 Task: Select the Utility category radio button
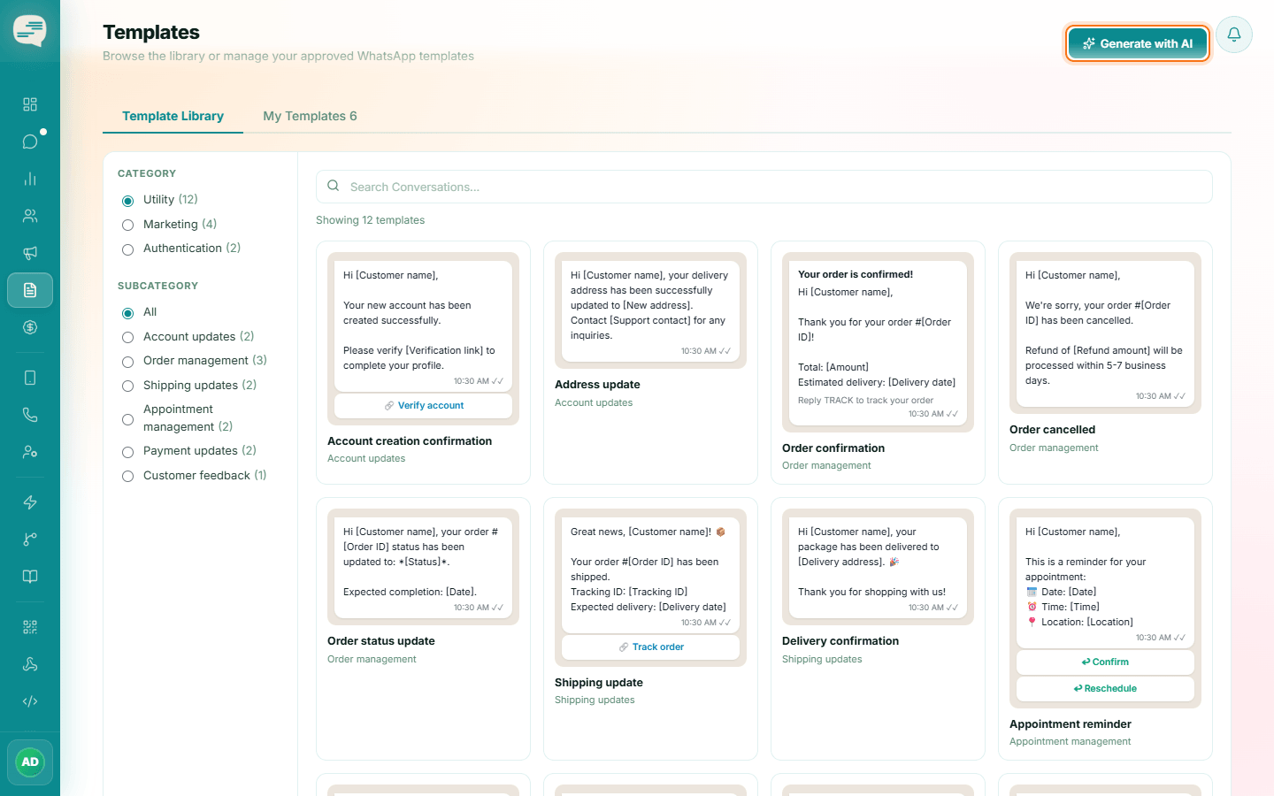[127, 201]
